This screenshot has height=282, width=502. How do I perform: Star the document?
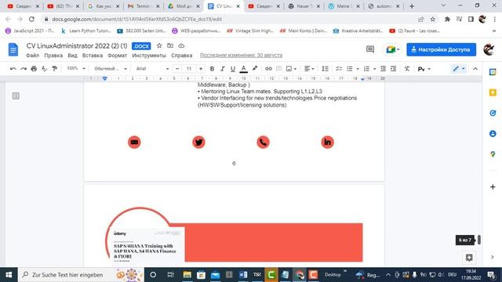click(159, 45)
